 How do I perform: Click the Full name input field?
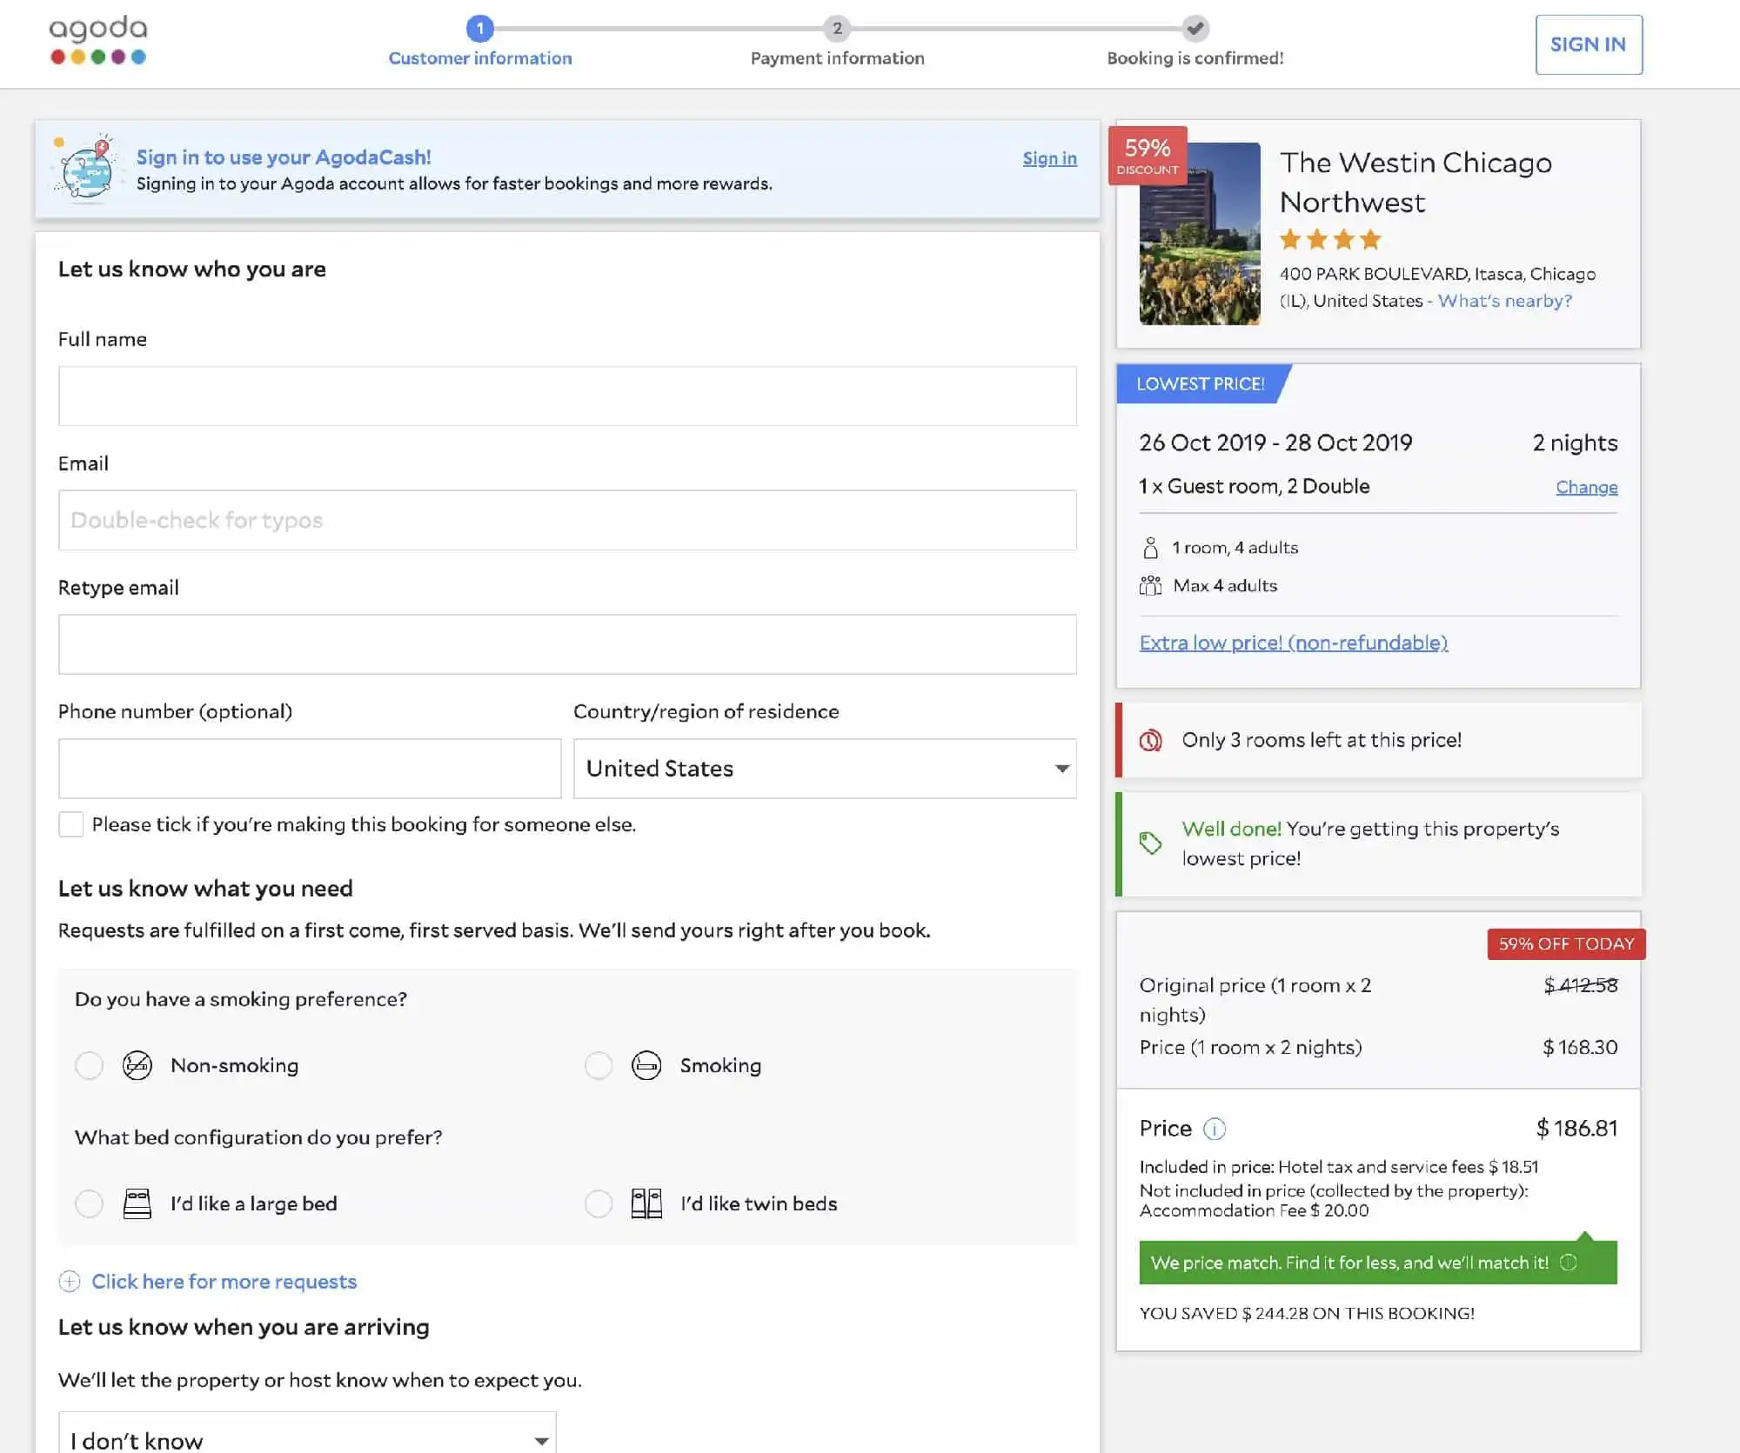pos(567,396)
